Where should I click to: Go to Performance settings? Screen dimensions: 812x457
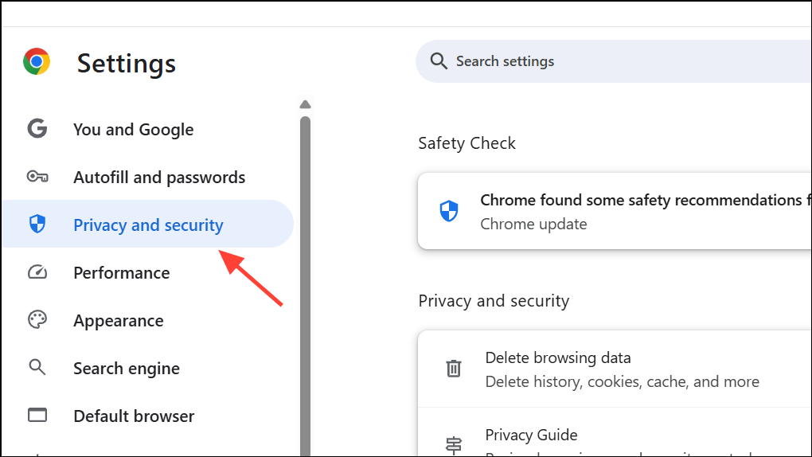[x=121, y=273]
